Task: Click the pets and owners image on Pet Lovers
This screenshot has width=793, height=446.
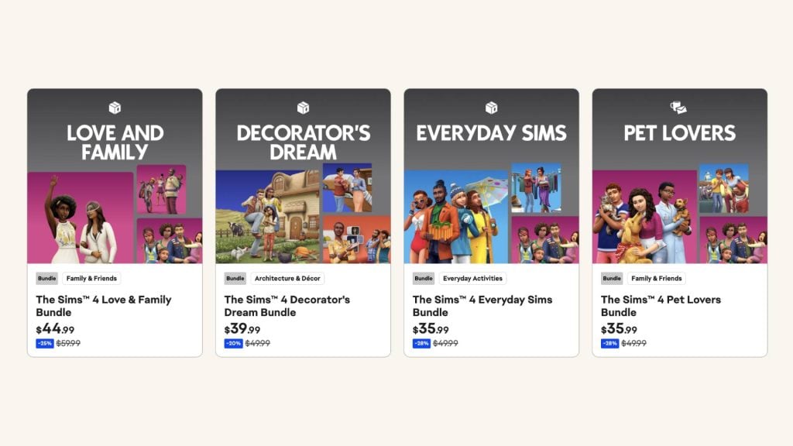Action: click(644, 217)
